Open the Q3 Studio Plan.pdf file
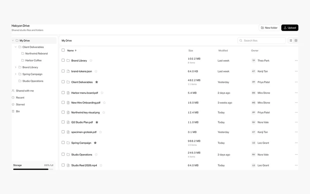310x194 pixels. click(x=82, y=122)
